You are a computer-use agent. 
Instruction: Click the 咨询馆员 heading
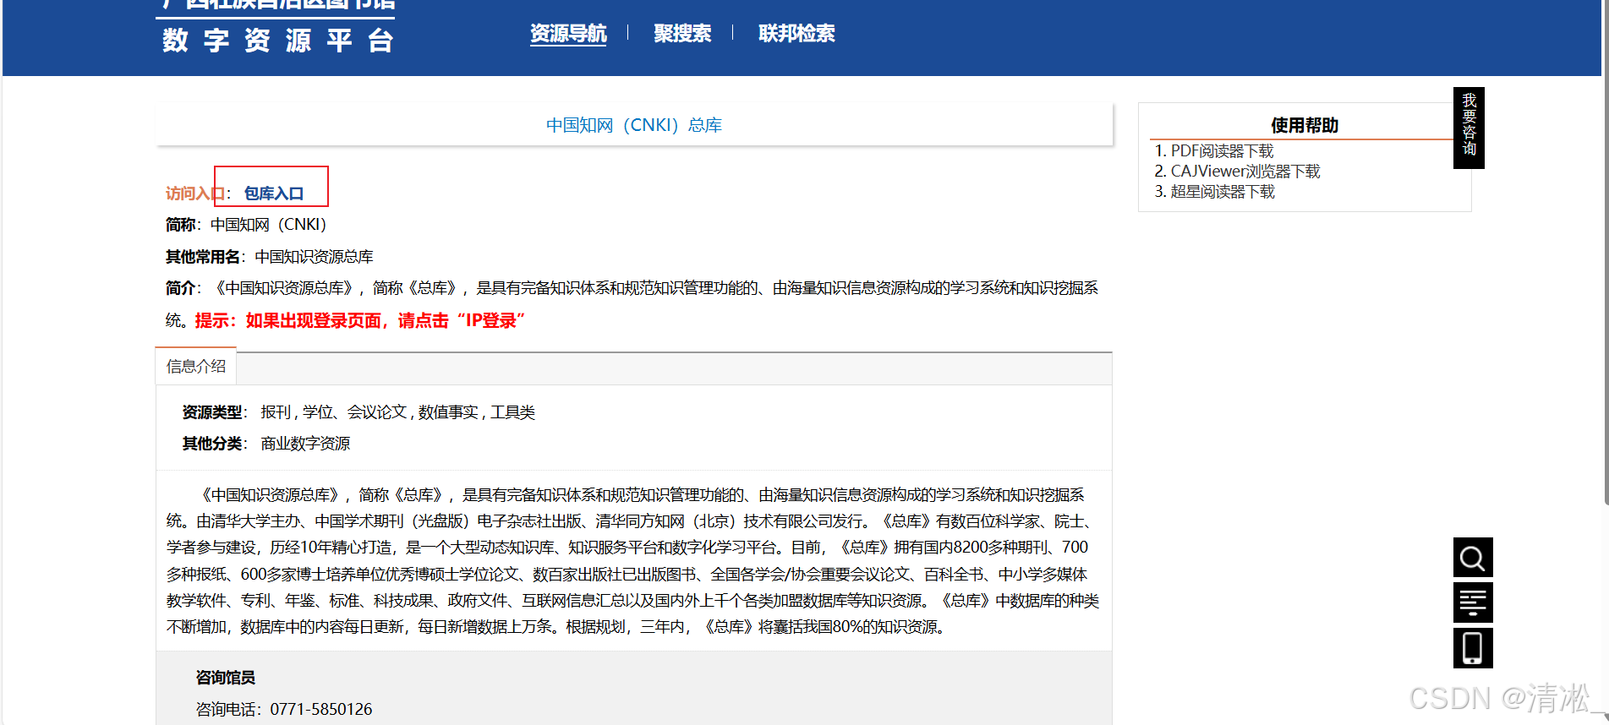pos(225,678)
